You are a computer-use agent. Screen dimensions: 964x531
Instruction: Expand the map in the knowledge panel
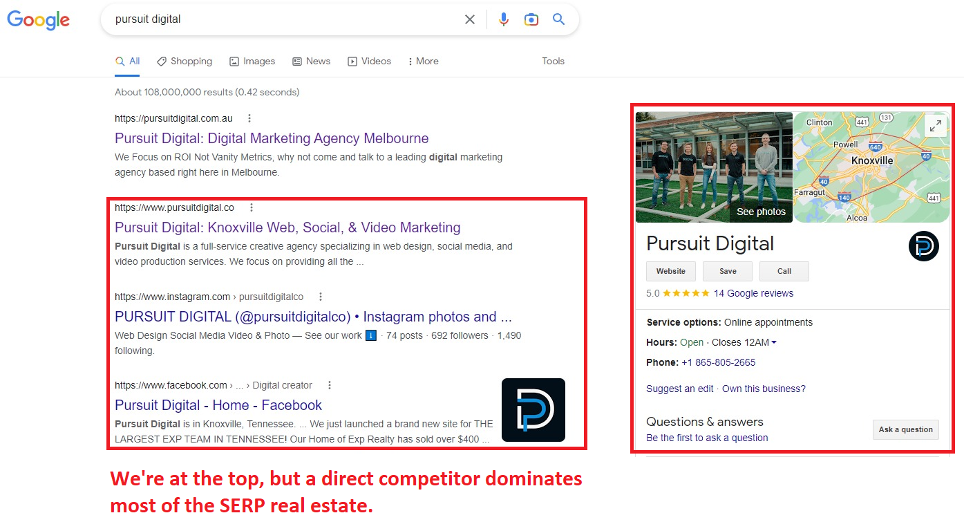(x=935, y=126)
